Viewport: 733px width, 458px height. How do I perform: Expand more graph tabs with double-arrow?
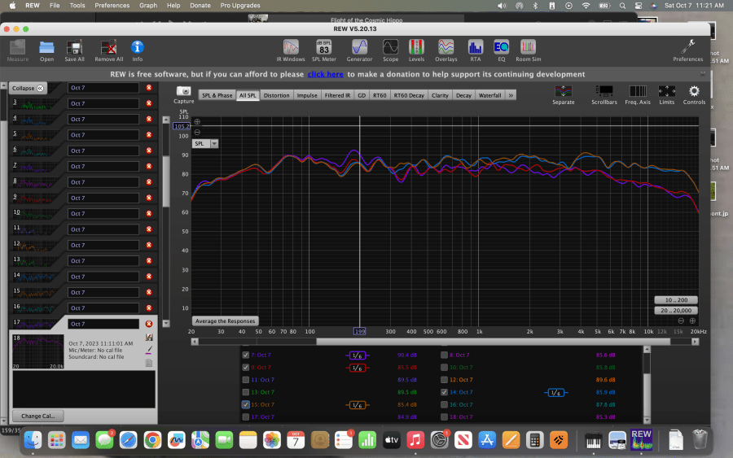coord(511,95)
